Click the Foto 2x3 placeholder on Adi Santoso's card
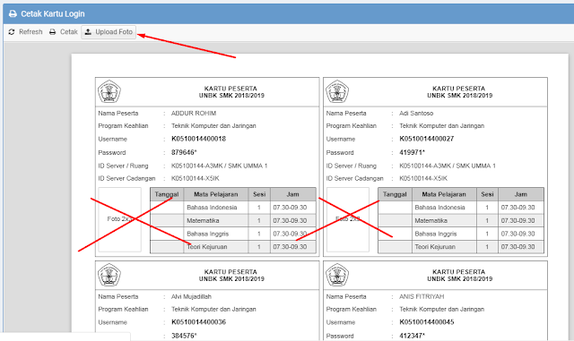This screenshot has width=574, height=341. tap(348, 219)
